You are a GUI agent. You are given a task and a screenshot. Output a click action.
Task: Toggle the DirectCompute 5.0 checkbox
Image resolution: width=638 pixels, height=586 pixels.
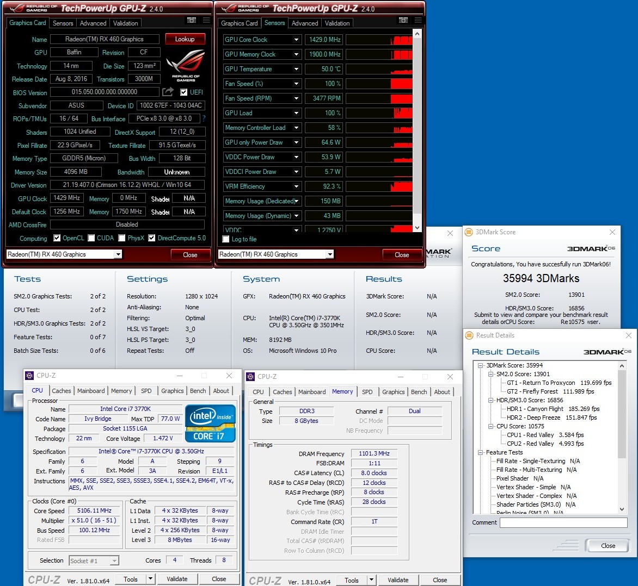click(x=152, y=238)
